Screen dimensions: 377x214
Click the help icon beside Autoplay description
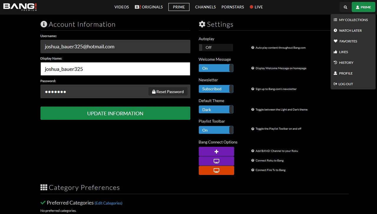253,47
